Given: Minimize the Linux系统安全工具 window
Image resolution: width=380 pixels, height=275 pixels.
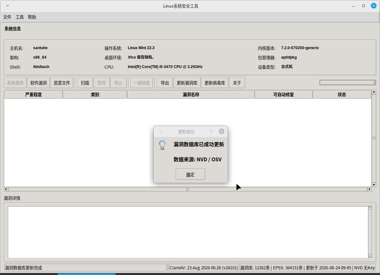Looking at the screenshot, I should [353, 6].
